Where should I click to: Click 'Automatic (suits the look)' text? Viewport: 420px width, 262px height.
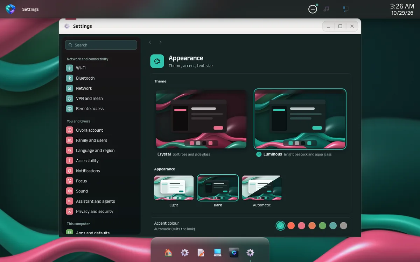click(175, 229)
